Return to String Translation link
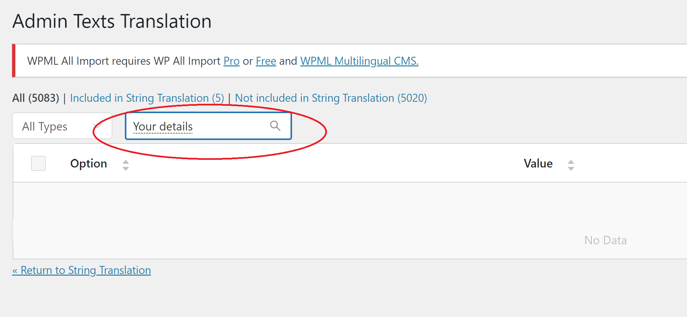 pos(82,270)
